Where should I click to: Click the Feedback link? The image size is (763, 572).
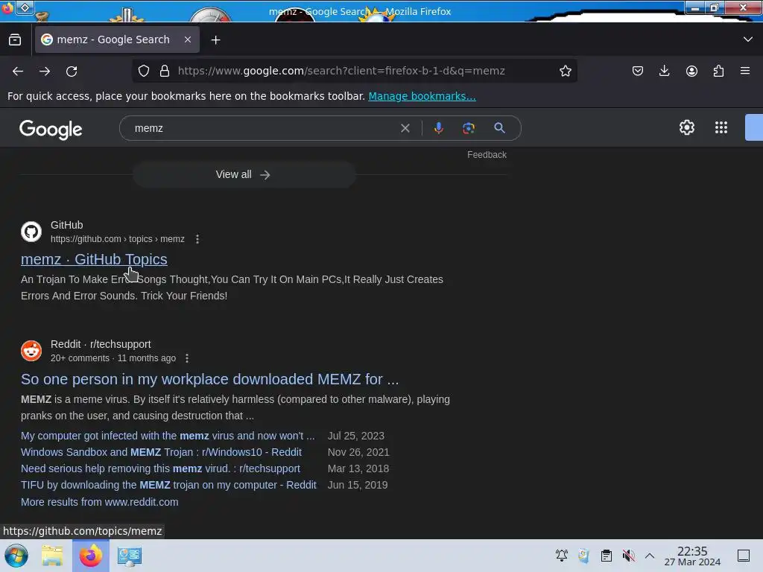487,155
